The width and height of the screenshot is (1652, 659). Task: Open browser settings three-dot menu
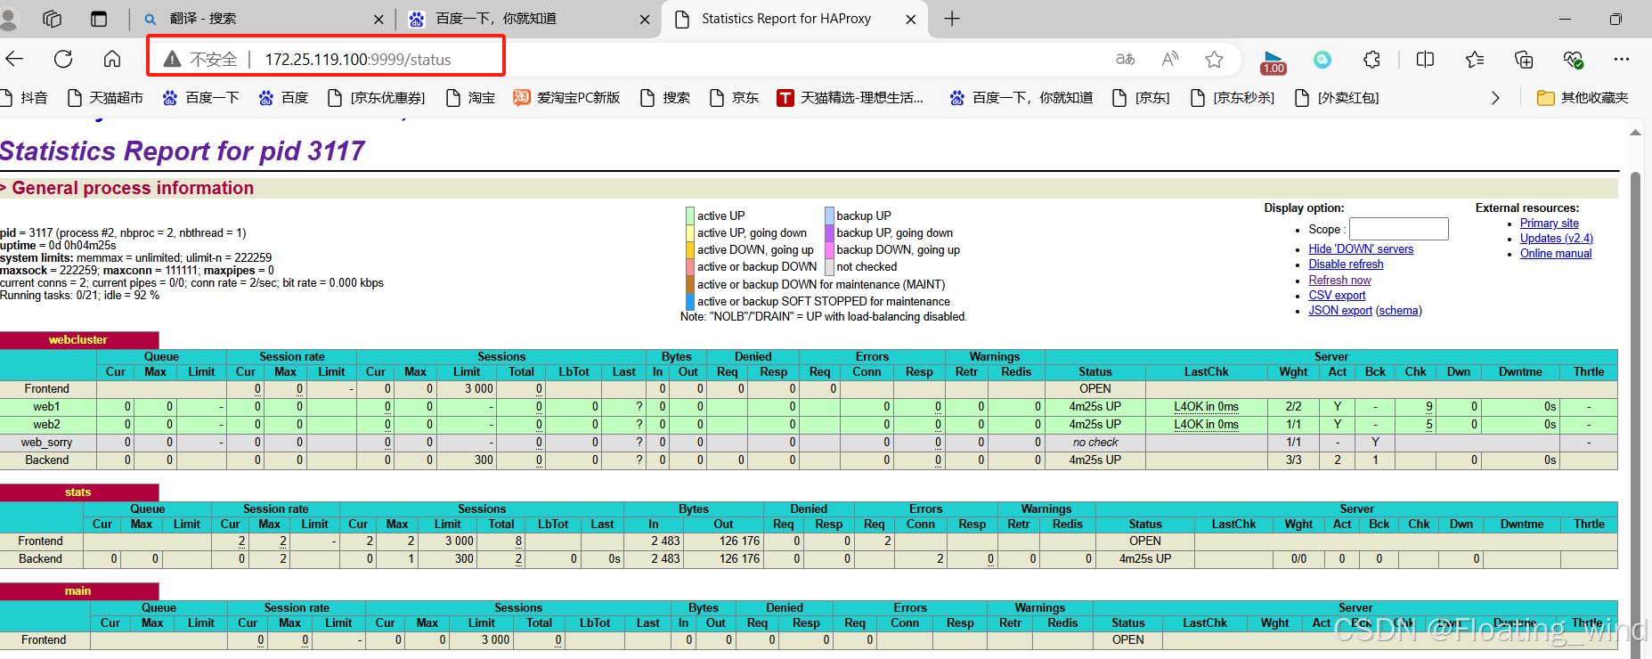click(x=1621, y=60)
